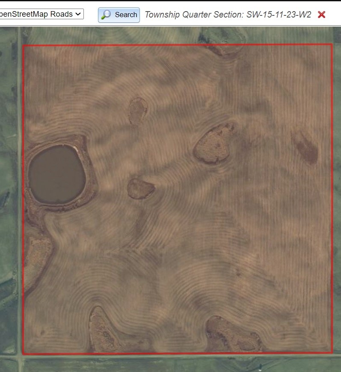Click the Search button
341x372 pixels.
click(119, 15)
